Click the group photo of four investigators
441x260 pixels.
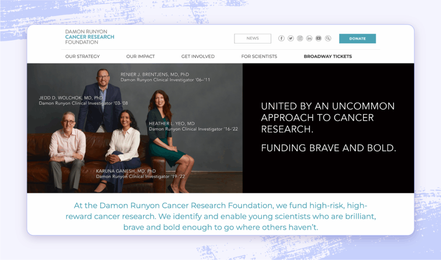pyautogui.click(x=135, y=128)
